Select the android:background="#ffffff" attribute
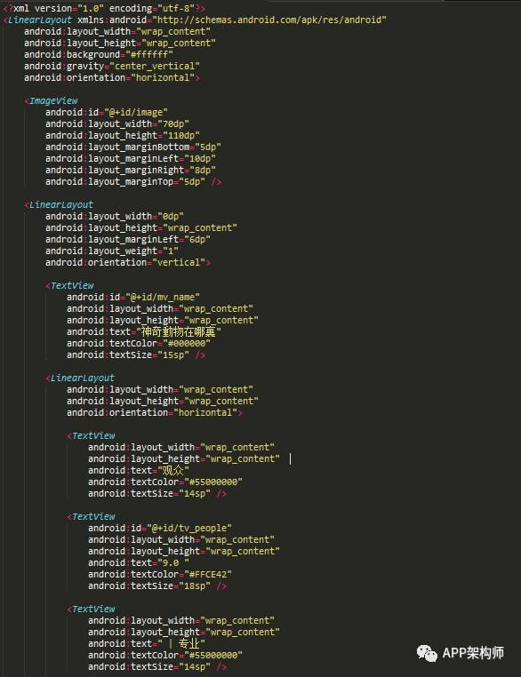Viewport: 521px width, 677px height. click(x=99, y=54)
